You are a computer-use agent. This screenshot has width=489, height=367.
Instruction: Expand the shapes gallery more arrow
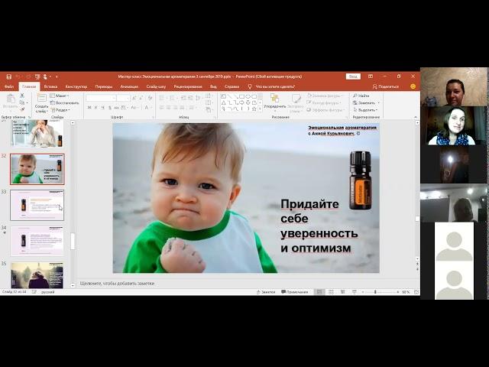(260, 109)
